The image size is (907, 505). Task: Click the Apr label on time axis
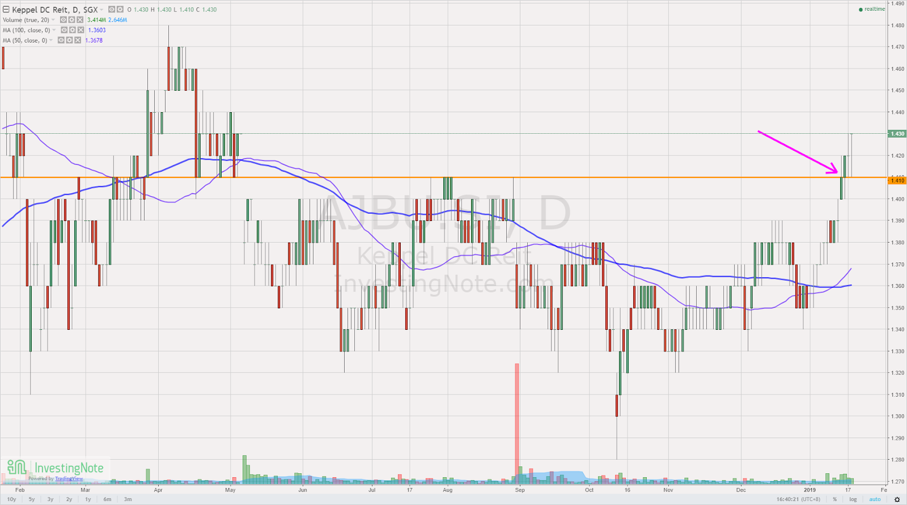click(158, 490)
